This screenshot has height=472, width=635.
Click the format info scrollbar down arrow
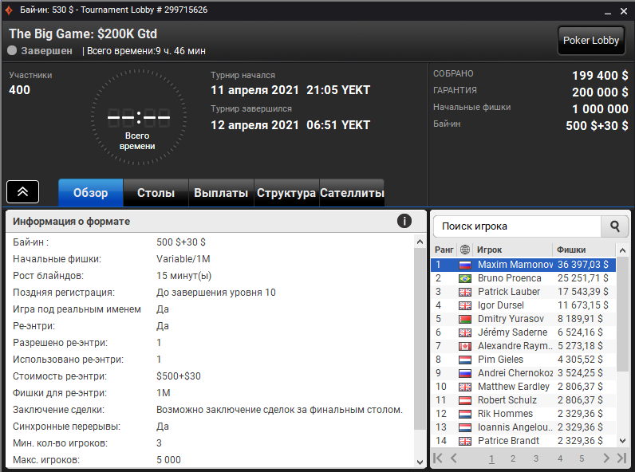[x=420, y=462]
